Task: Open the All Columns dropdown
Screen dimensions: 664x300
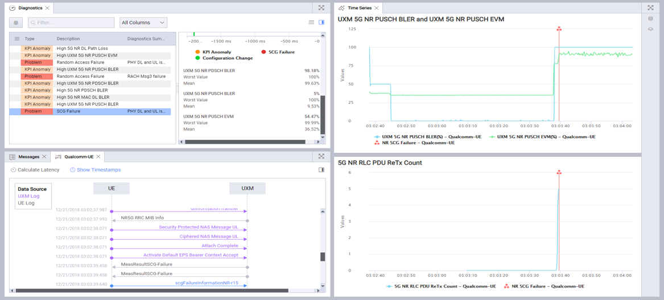Action: pos(143,23)
